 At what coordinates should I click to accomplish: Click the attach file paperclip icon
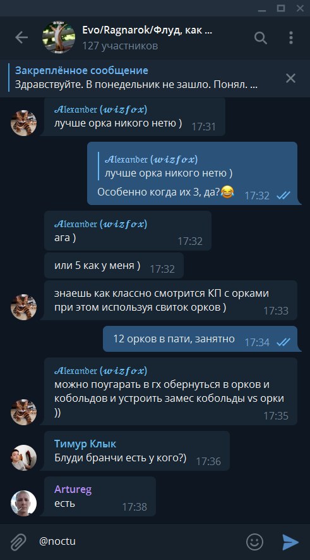[x=18, y=542]
